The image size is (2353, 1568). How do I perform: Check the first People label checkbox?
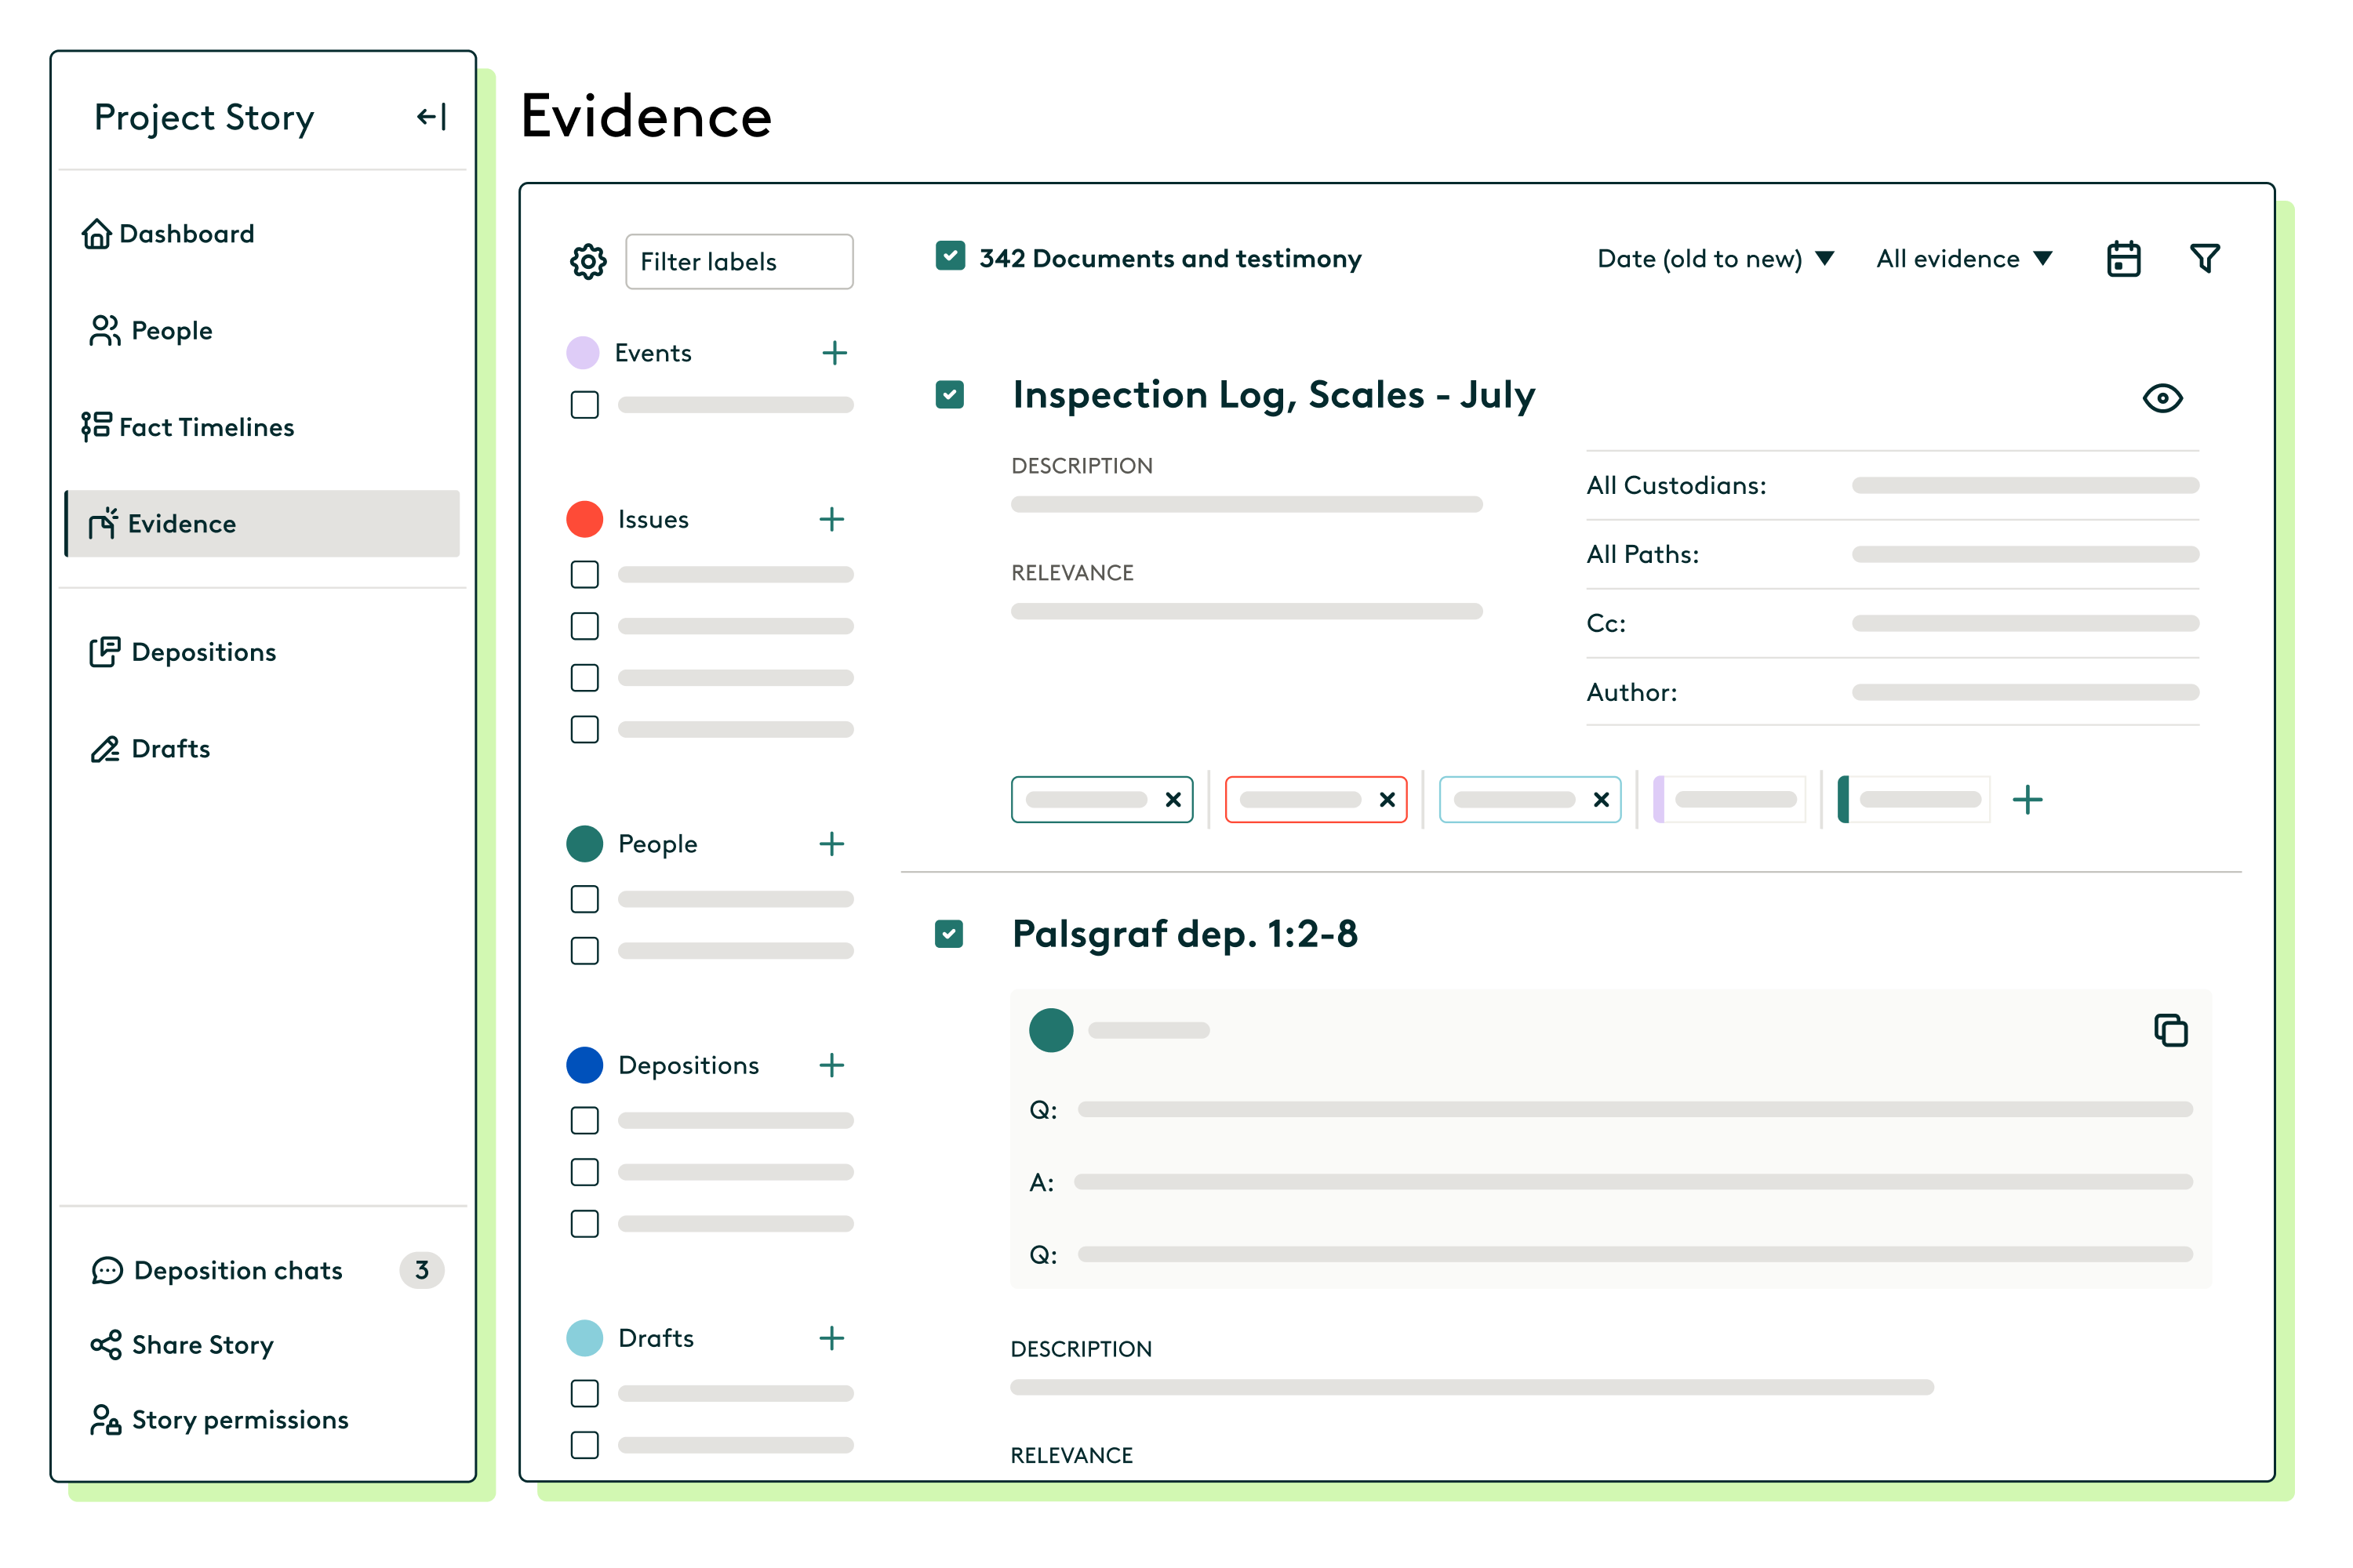point(584,899)
